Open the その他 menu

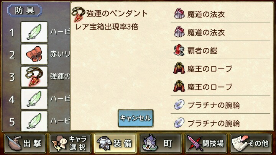coord(251,144)
